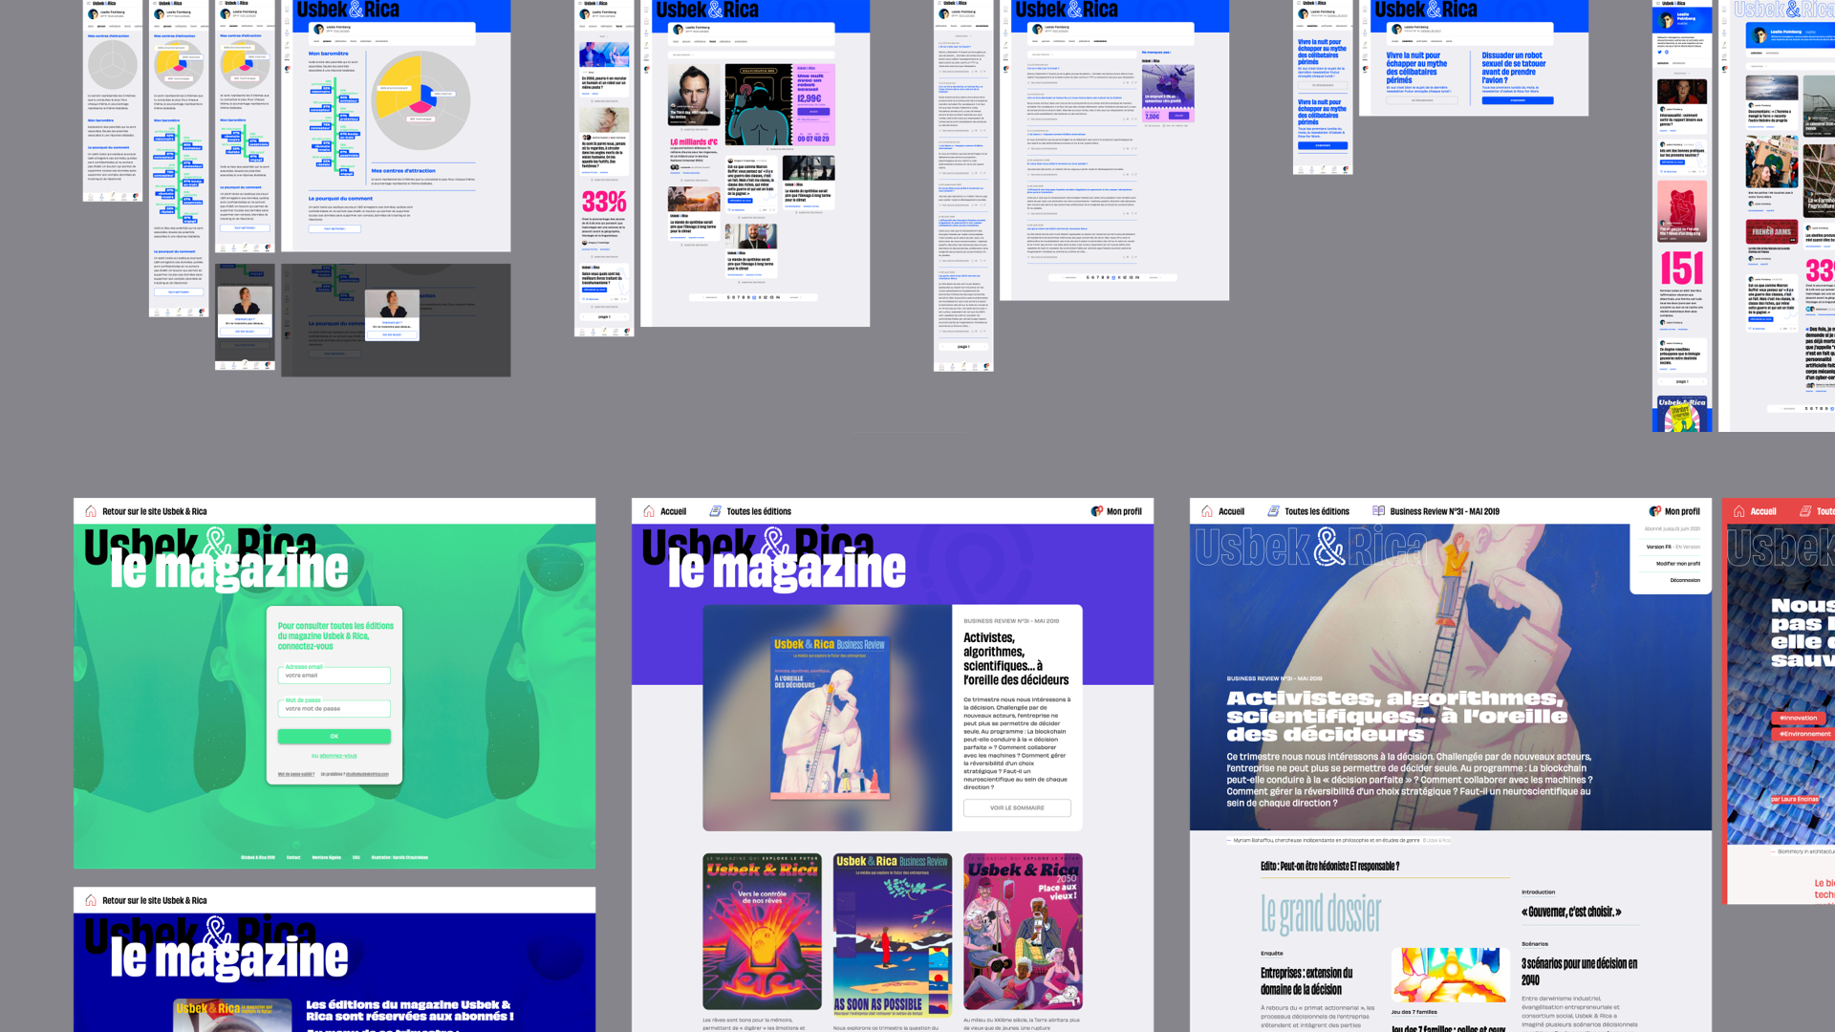Click '#Environnement' tag in red artboard

click(x=1804, y=734)
